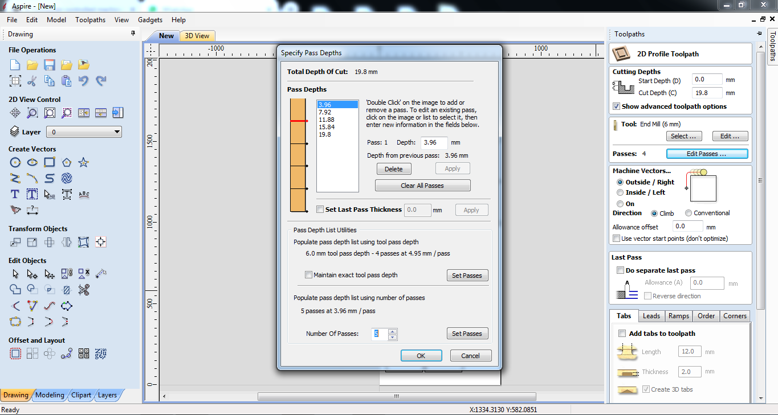
Task: Select the Draw Ellipse tool
Action: click(x=32, y=163)
